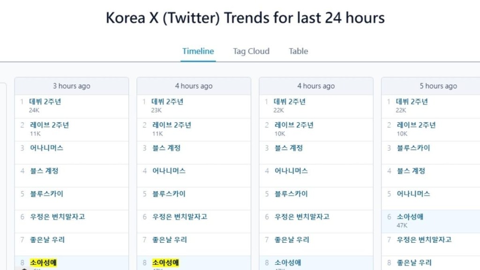480x270 pixels.
Task: Open 우정은 변치말자고 under 5 hours ago
Action: point(424,240)
